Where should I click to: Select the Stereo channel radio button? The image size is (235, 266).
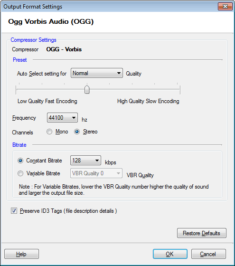[x=77, y=132]
